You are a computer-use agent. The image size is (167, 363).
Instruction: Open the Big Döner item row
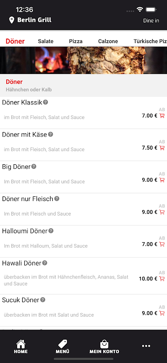point(83,177)
